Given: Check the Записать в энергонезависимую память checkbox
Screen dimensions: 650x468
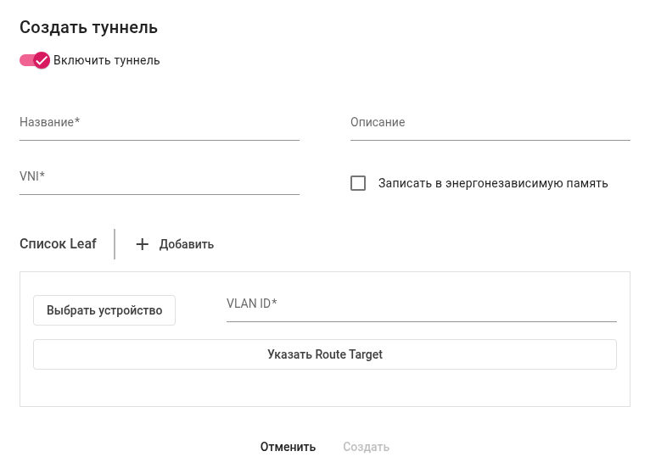Looking at the screenshot, I should (358, 183).
